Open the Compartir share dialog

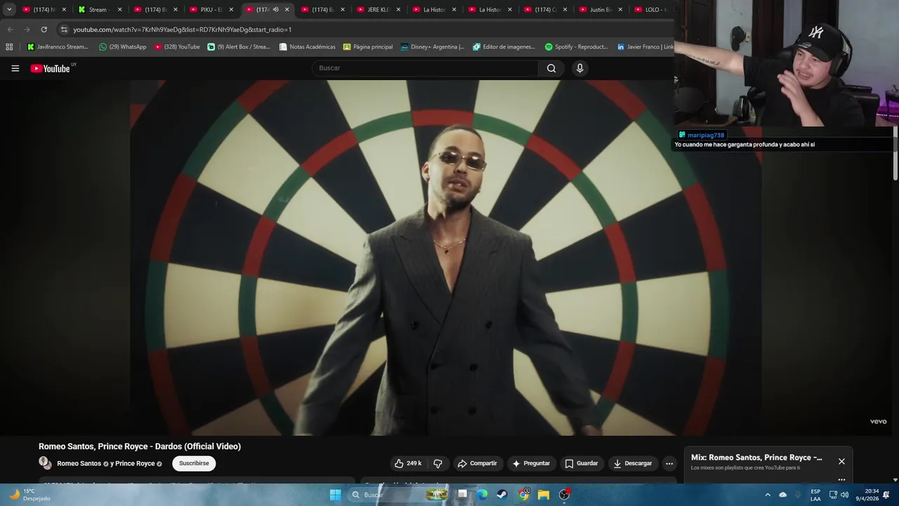[x=477, y=463]
